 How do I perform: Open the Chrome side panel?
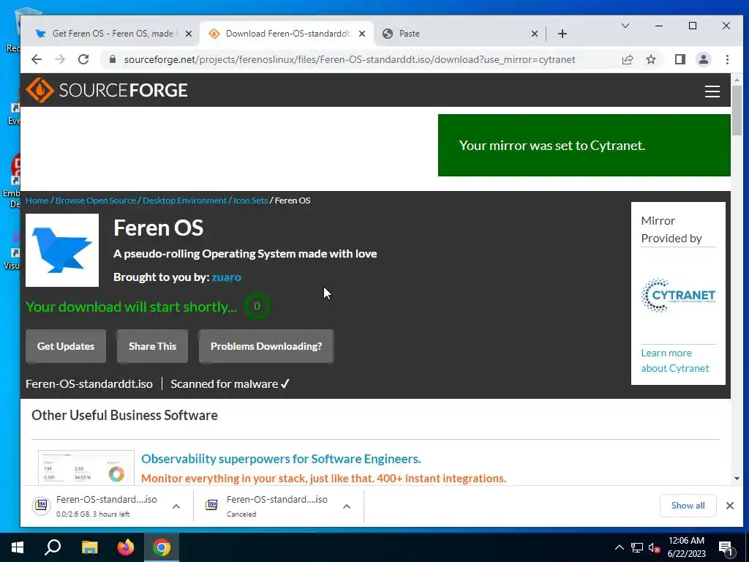680,59
